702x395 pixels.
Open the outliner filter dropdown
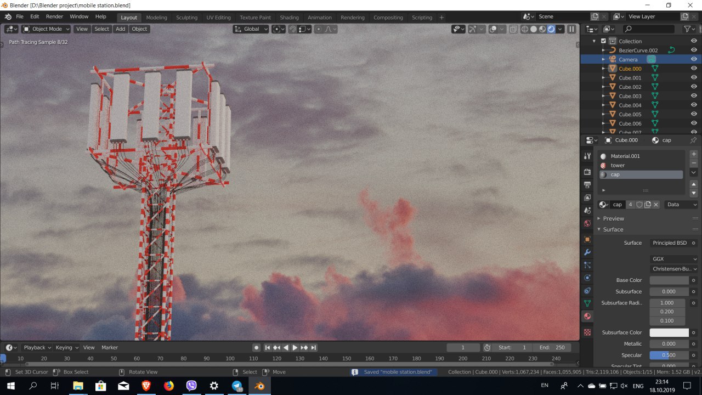point(689,29)
